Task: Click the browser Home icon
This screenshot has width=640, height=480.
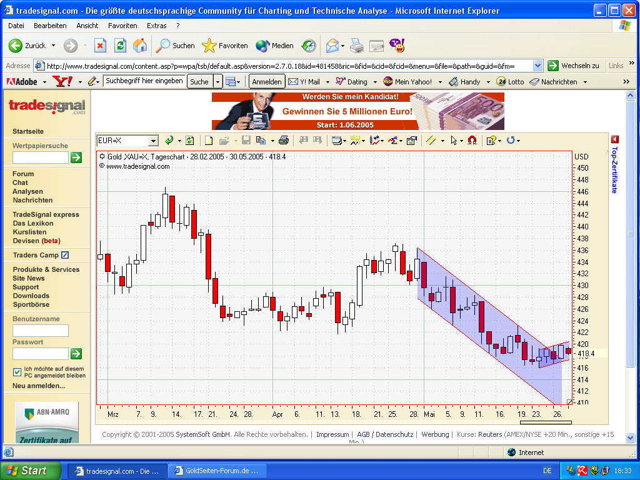Action: 140,46
